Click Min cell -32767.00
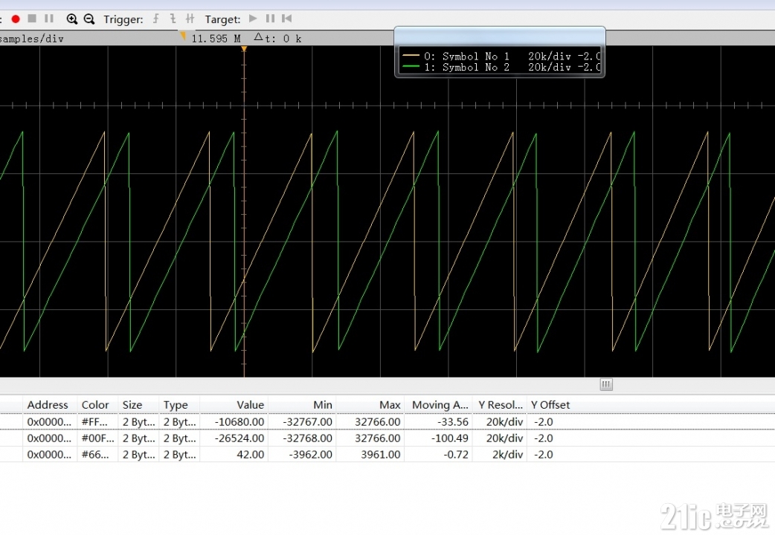 tap(302, 422)
